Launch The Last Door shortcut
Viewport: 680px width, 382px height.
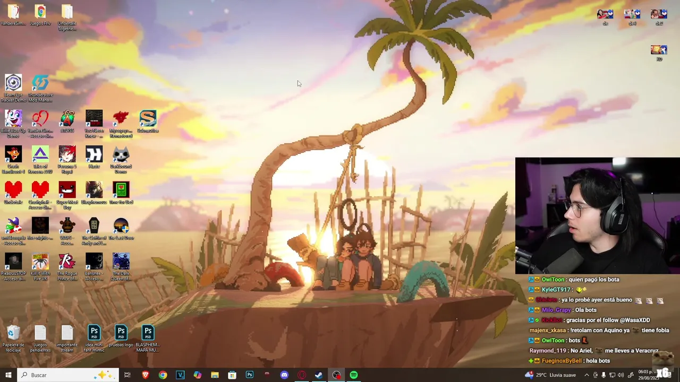pyautogui.click(x=121, y=229)
